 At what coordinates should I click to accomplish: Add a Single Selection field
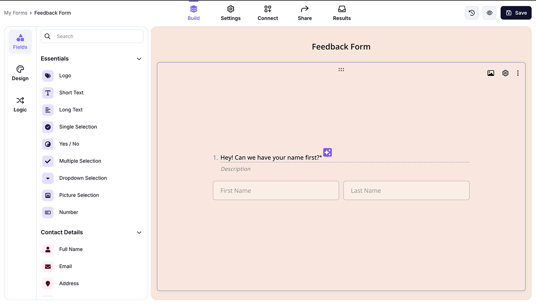[x=78, y=127]
